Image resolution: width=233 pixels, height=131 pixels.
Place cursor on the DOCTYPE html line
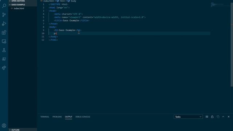(59, 4)
